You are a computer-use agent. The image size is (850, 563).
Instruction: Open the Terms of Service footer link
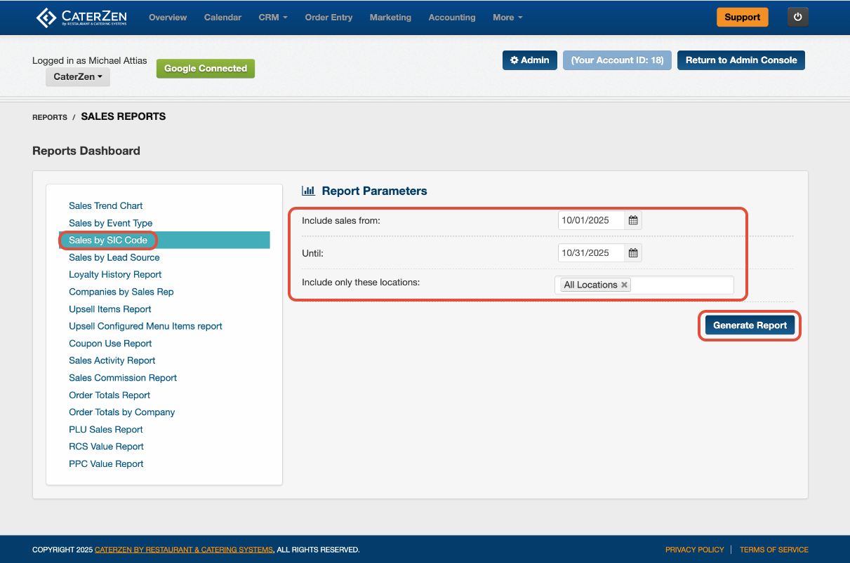tap(774, 550)
